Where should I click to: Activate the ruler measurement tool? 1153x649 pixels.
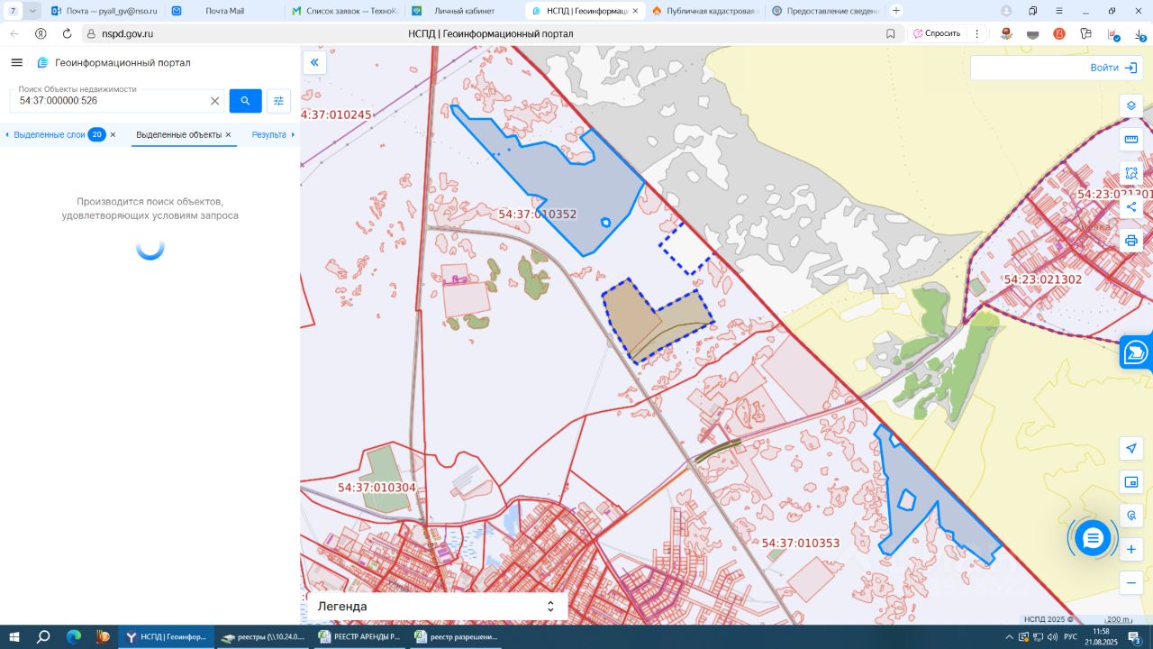tap(1131, 140)
